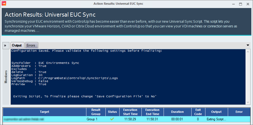Click the green checkmark status icon
The image size is (253, 125).
[x=112, y=119]
